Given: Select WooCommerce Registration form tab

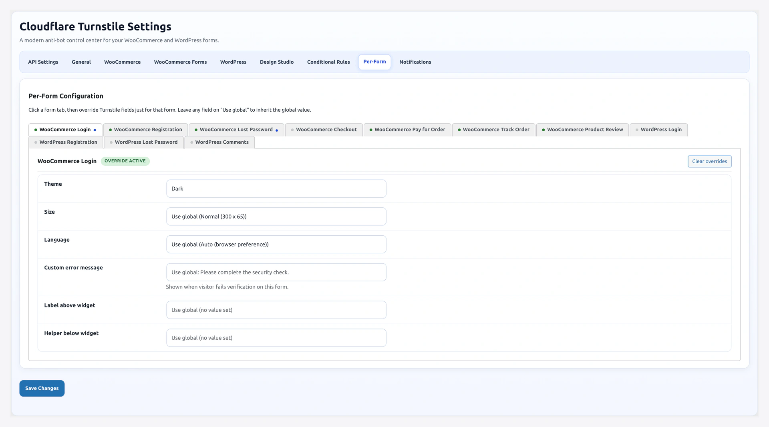Looking at the screenshot, I should pos(145,130).
